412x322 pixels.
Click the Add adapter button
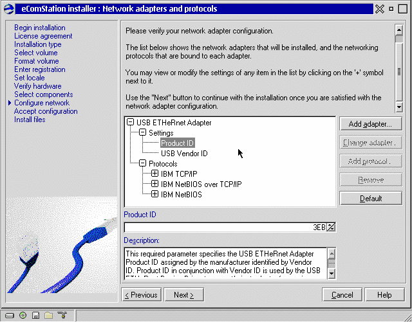pos(371,124)
